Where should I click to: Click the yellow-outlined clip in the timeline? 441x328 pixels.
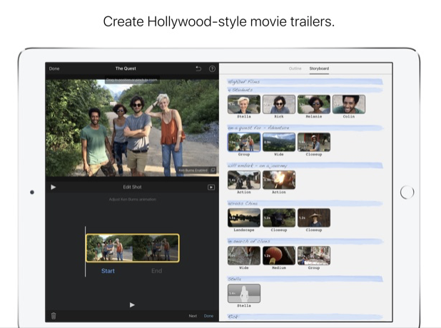pos(132,248)
